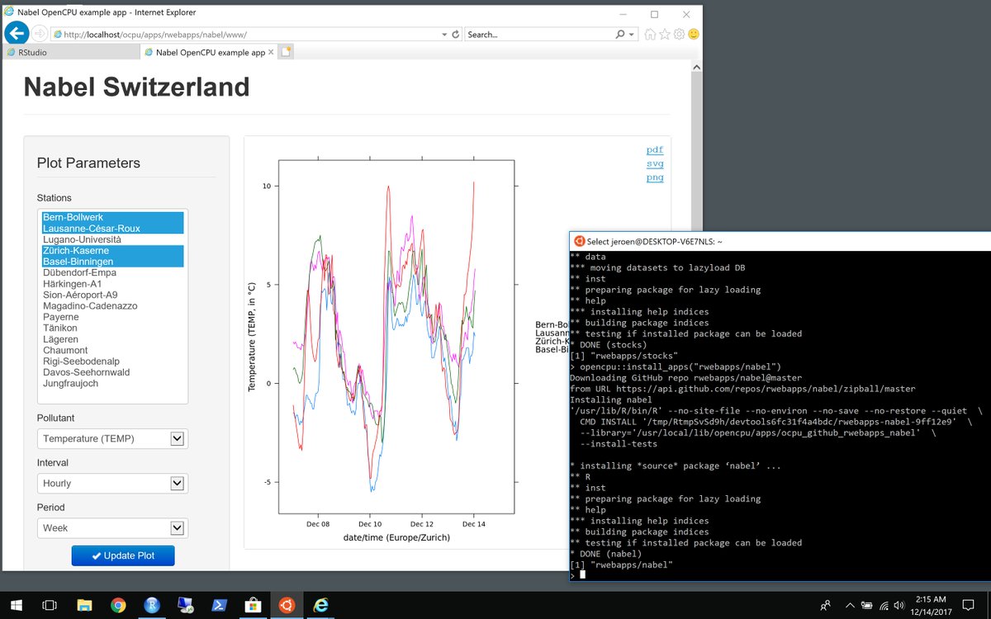Image resolution: width=991 pixels, height=619 pixels.
Task: Download the plot as pdf
Action: pyautogui.click(x=655, y=149)
